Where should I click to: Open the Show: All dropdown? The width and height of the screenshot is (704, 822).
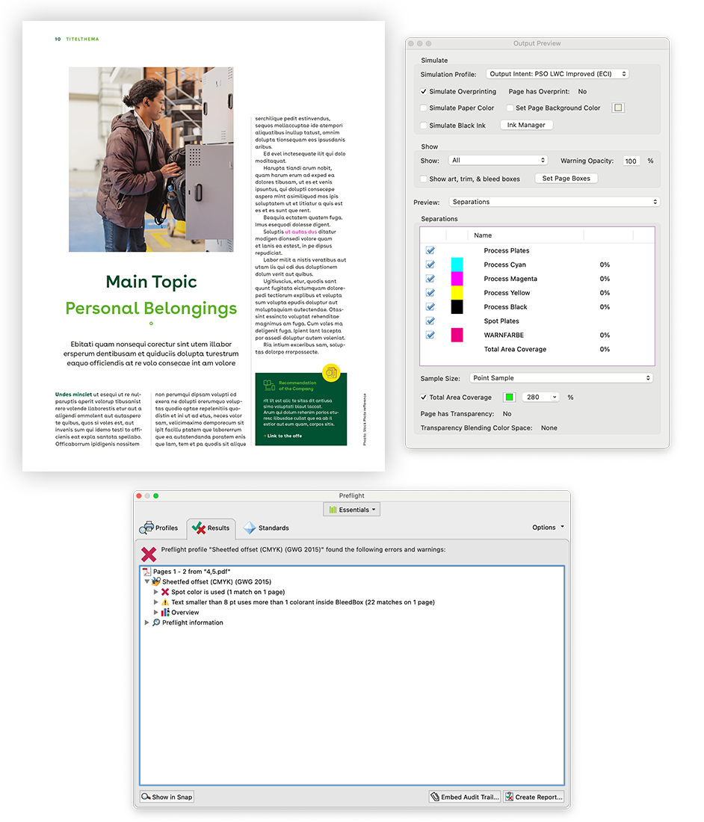tap(498, 161)
